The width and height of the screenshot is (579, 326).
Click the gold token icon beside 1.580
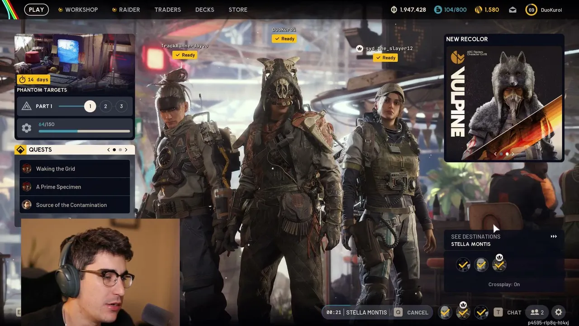[479, 10]
